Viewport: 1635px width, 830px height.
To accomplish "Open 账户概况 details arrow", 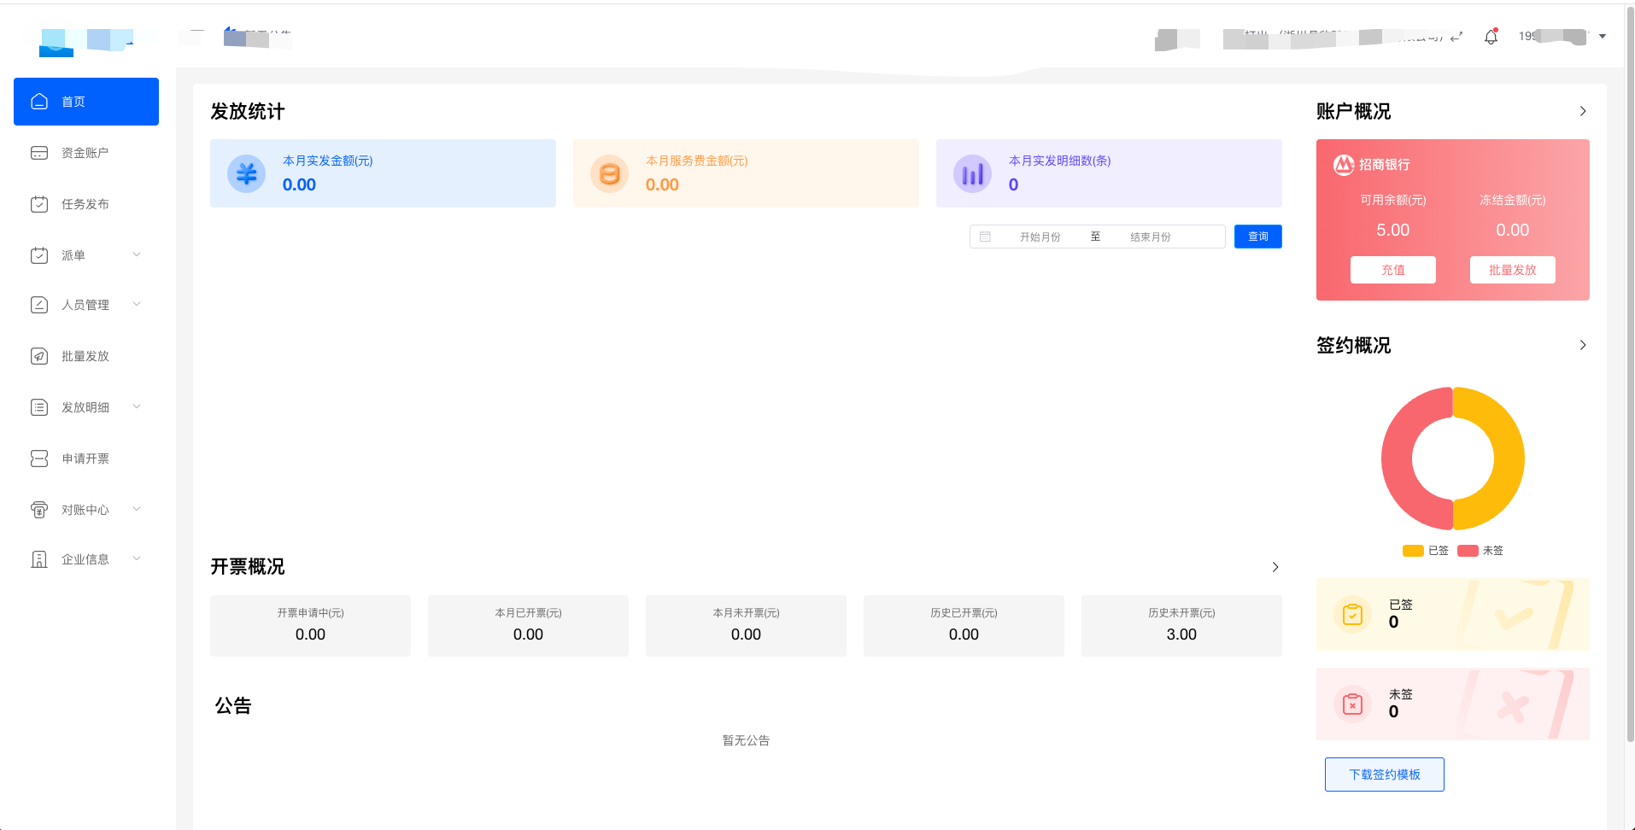I will pos(1583,111).
